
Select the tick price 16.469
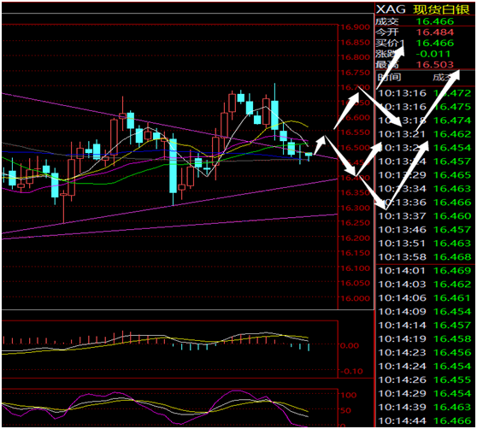tap(452, 271)
